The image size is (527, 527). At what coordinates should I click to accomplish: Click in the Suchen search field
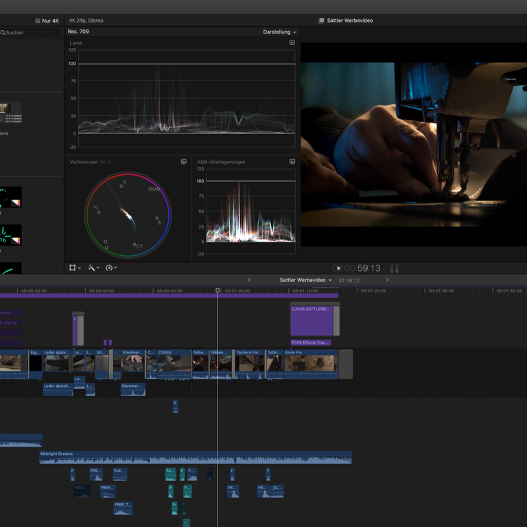pos(31,33)
